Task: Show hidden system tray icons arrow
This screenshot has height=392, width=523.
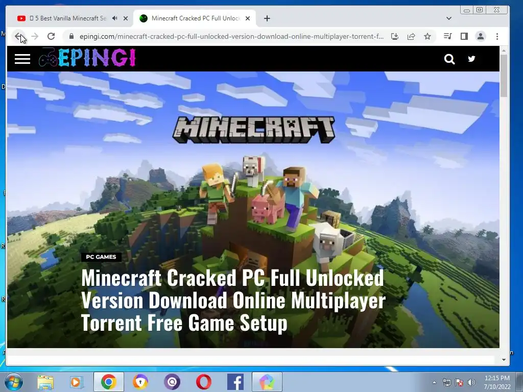Action: click(434, 382)
